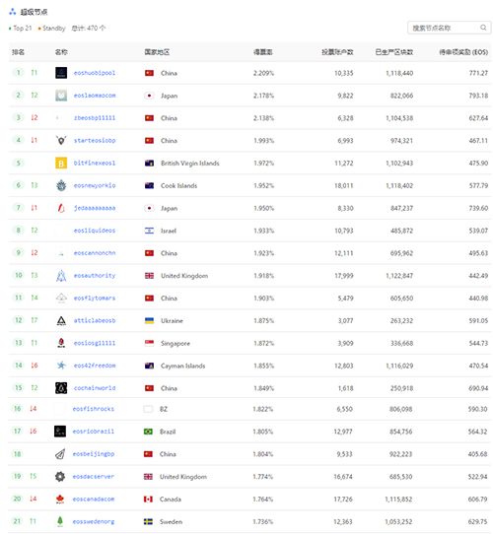Click the Cook Islands text
This screenshot has height=534, width=493.
[x=179, y=185]
